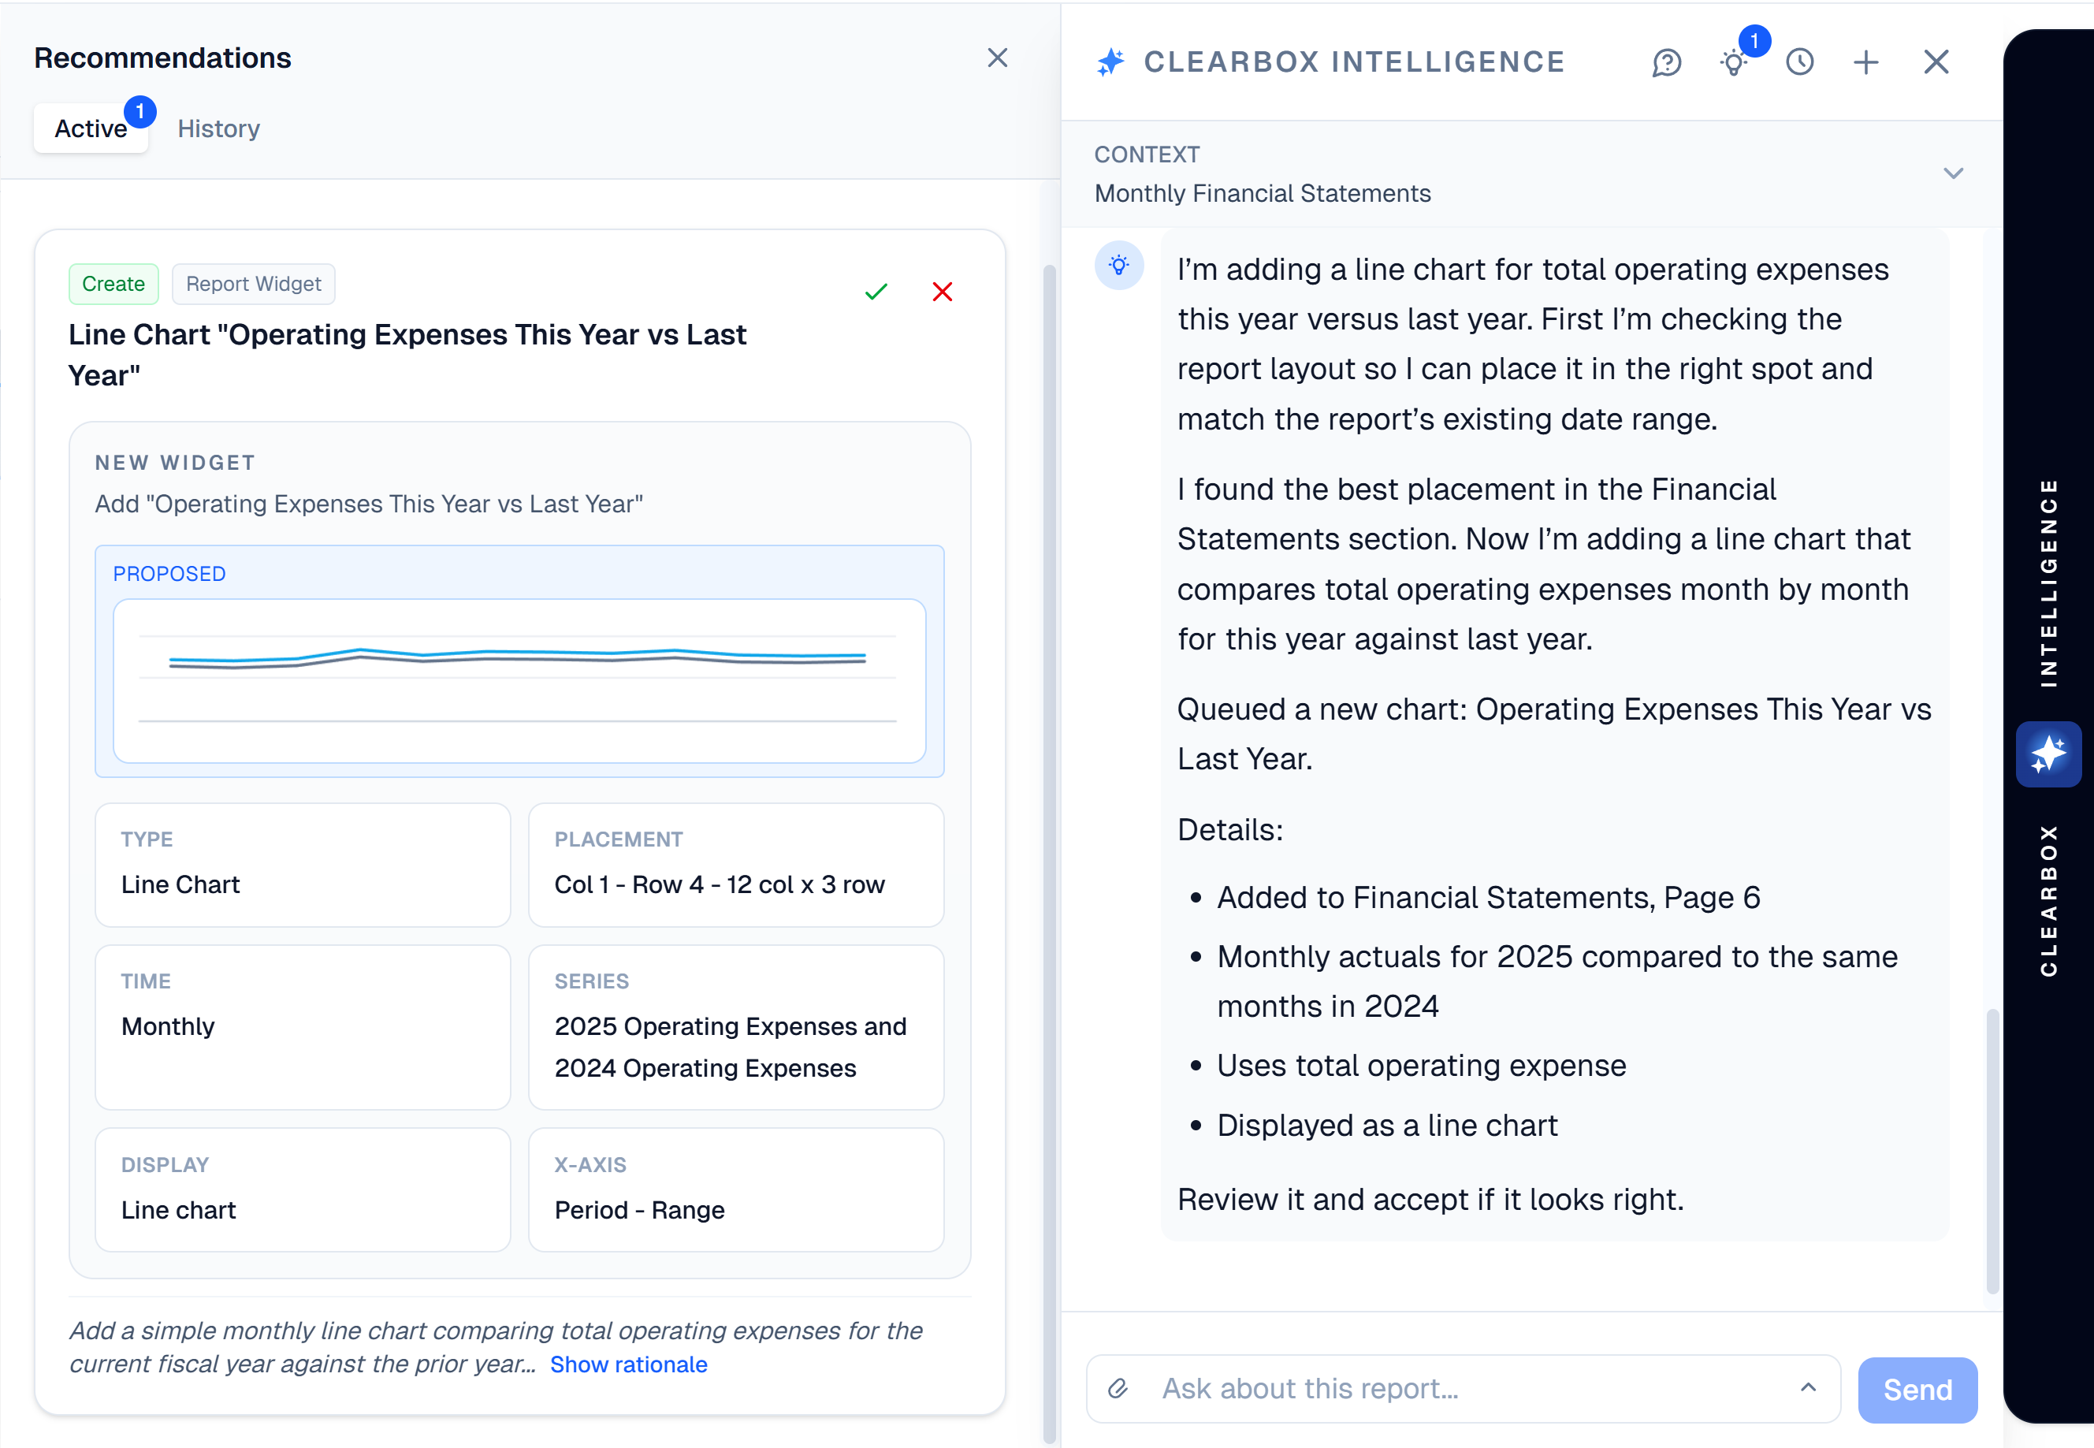Close the Clearbox Intelligence panel

click(x=1936, y=61)
